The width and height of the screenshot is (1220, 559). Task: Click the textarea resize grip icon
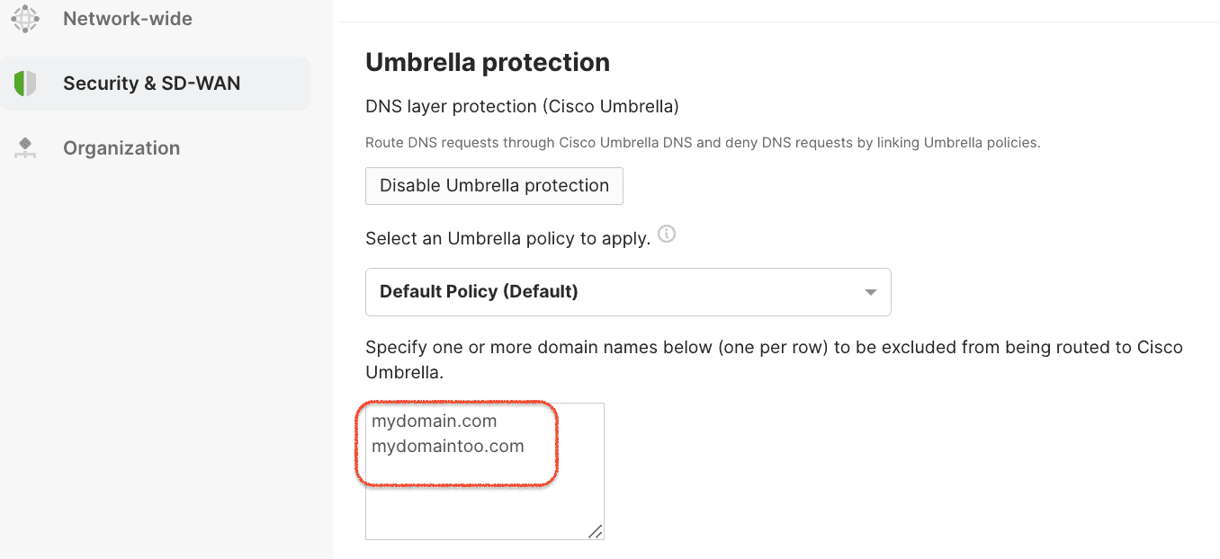596,532
